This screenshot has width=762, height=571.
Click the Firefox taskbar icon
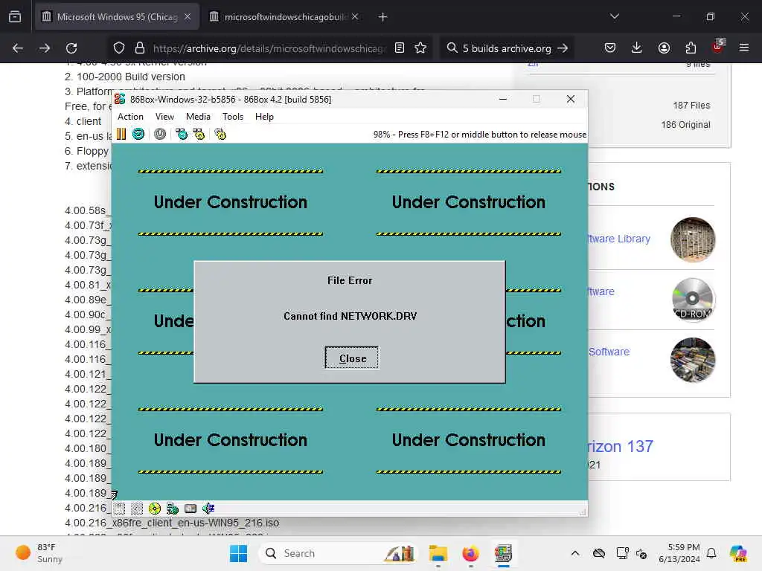[x=470, y=553]
